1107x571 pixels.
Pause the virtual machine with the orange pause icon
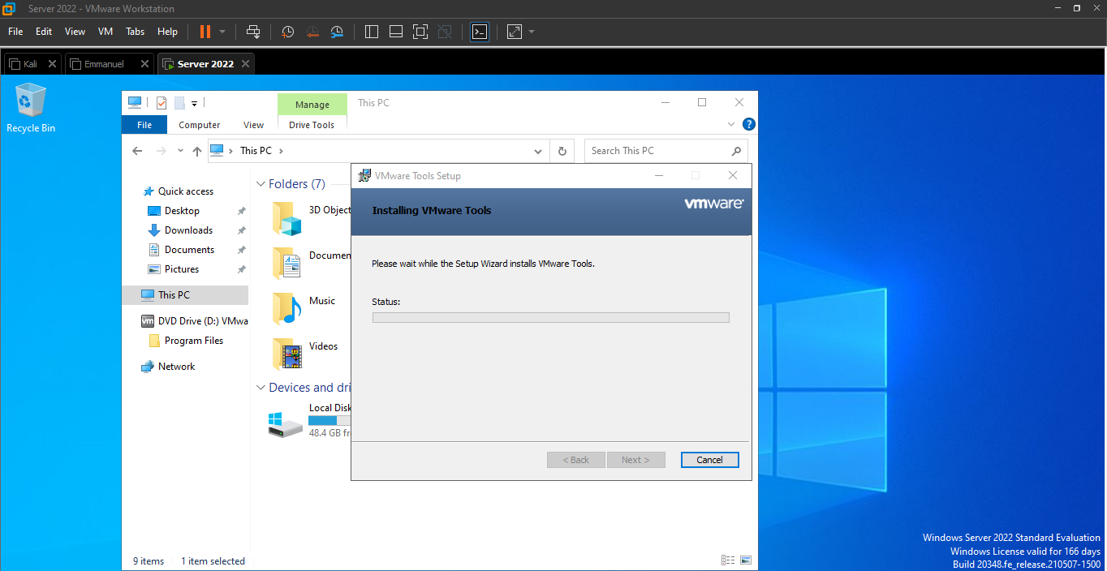205,32
